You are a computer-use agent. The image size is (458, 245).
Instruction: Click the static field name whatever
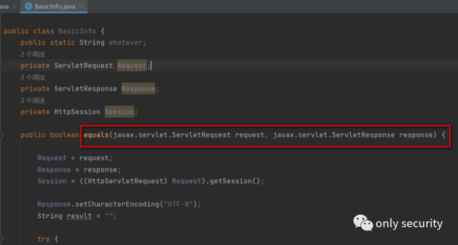click(x=125, y=43)
